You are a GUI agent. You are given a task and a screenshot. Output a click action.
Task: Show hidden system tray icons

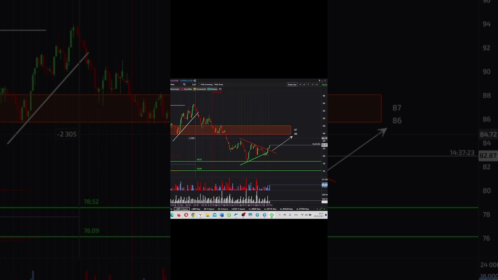(279, 215)
